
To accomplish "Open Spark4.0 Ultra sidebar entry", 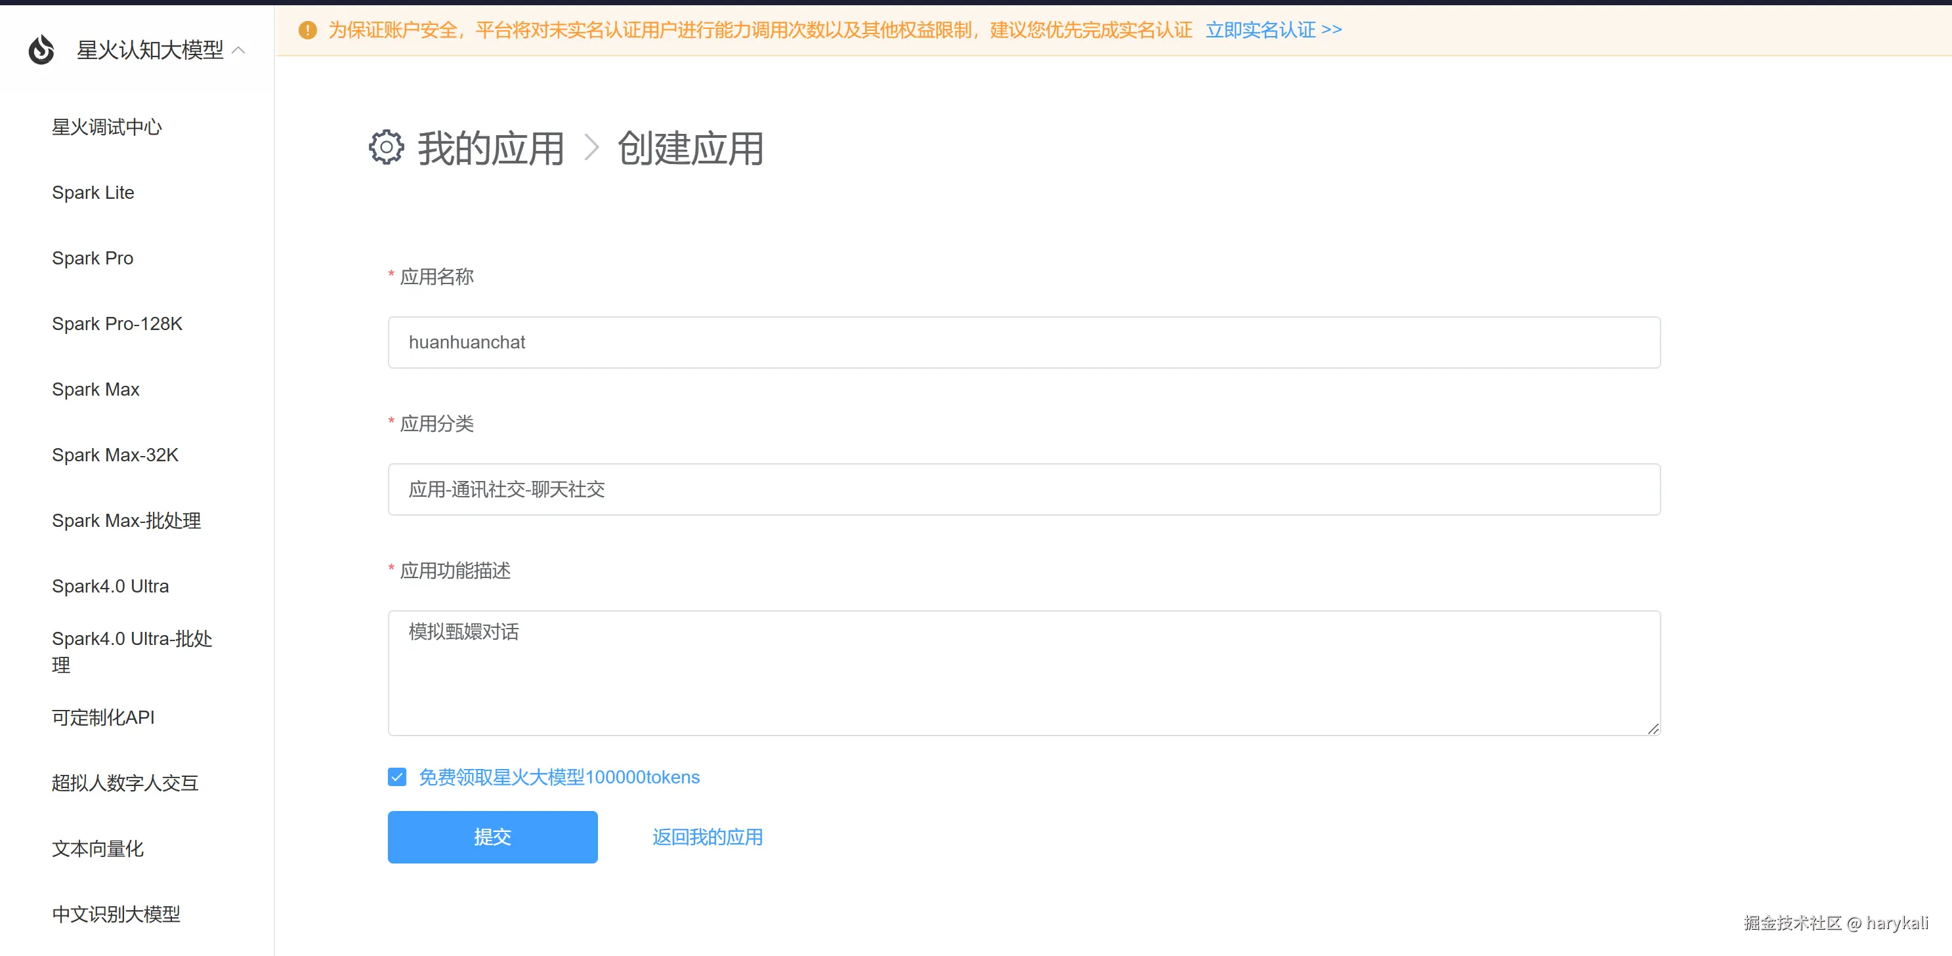I will click(x=111, y=587).
